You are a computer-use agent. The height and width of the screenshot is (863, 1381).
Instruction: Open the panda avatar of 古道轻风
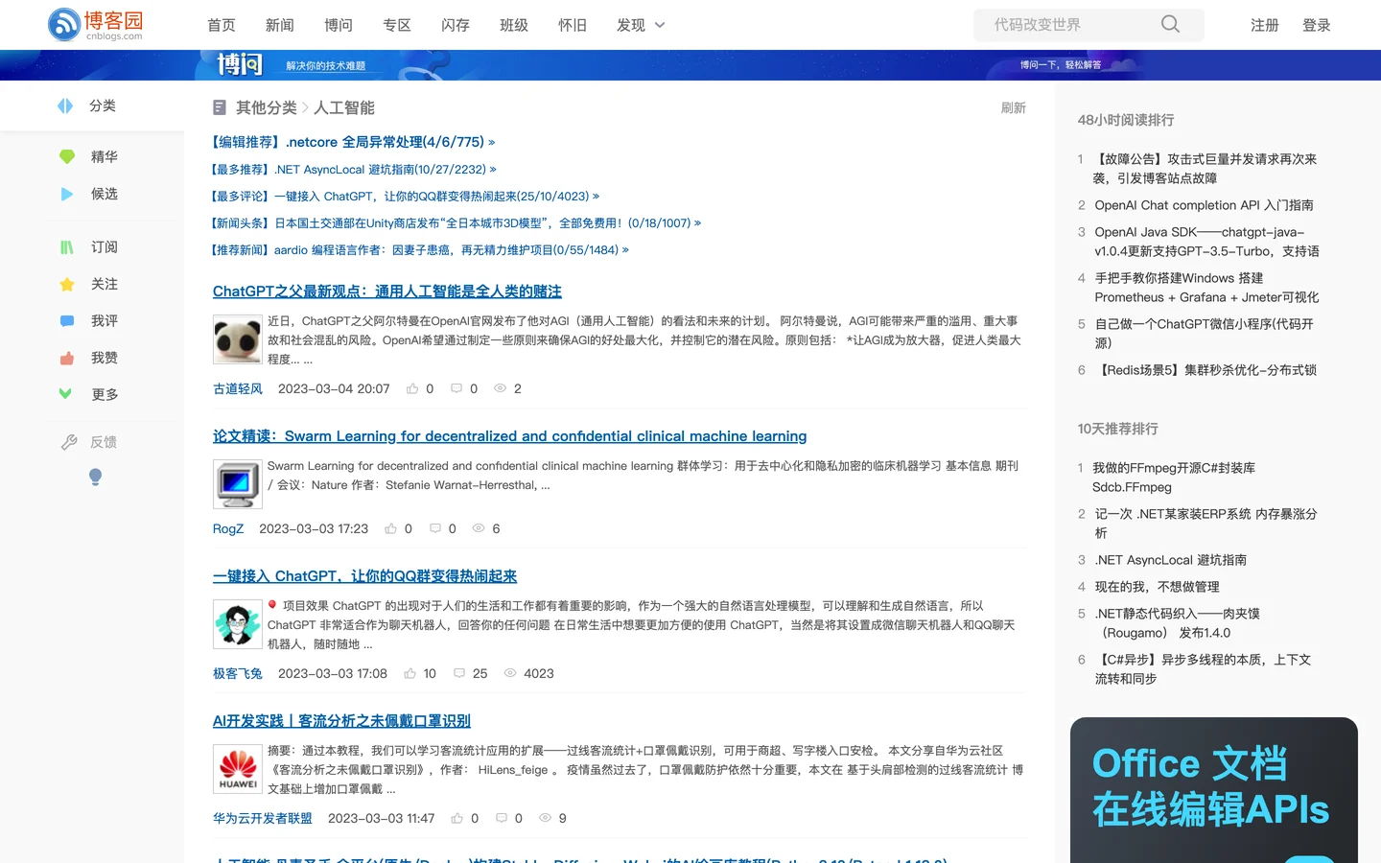coord(238,339)
